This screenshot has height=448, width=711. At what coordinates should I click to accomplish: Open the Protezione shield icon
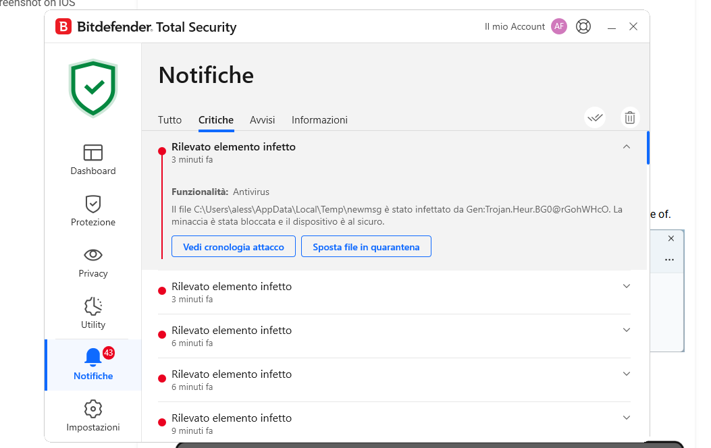point(93,204)
